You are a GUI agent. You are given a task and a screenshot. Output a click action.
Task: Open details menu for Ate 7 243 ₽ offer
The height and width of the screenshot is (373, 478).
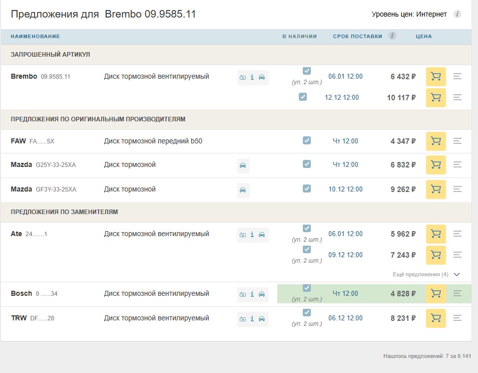[457, 255]
